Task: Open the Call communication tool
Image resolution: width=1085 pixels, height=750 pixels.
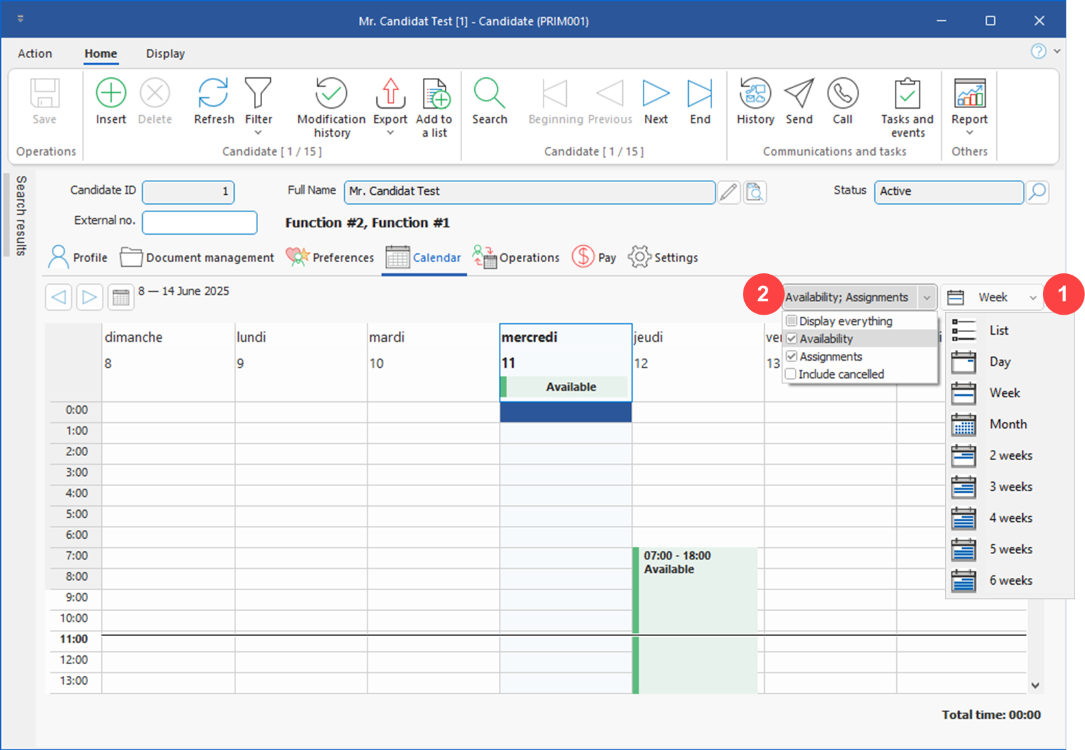Action: 842,94
